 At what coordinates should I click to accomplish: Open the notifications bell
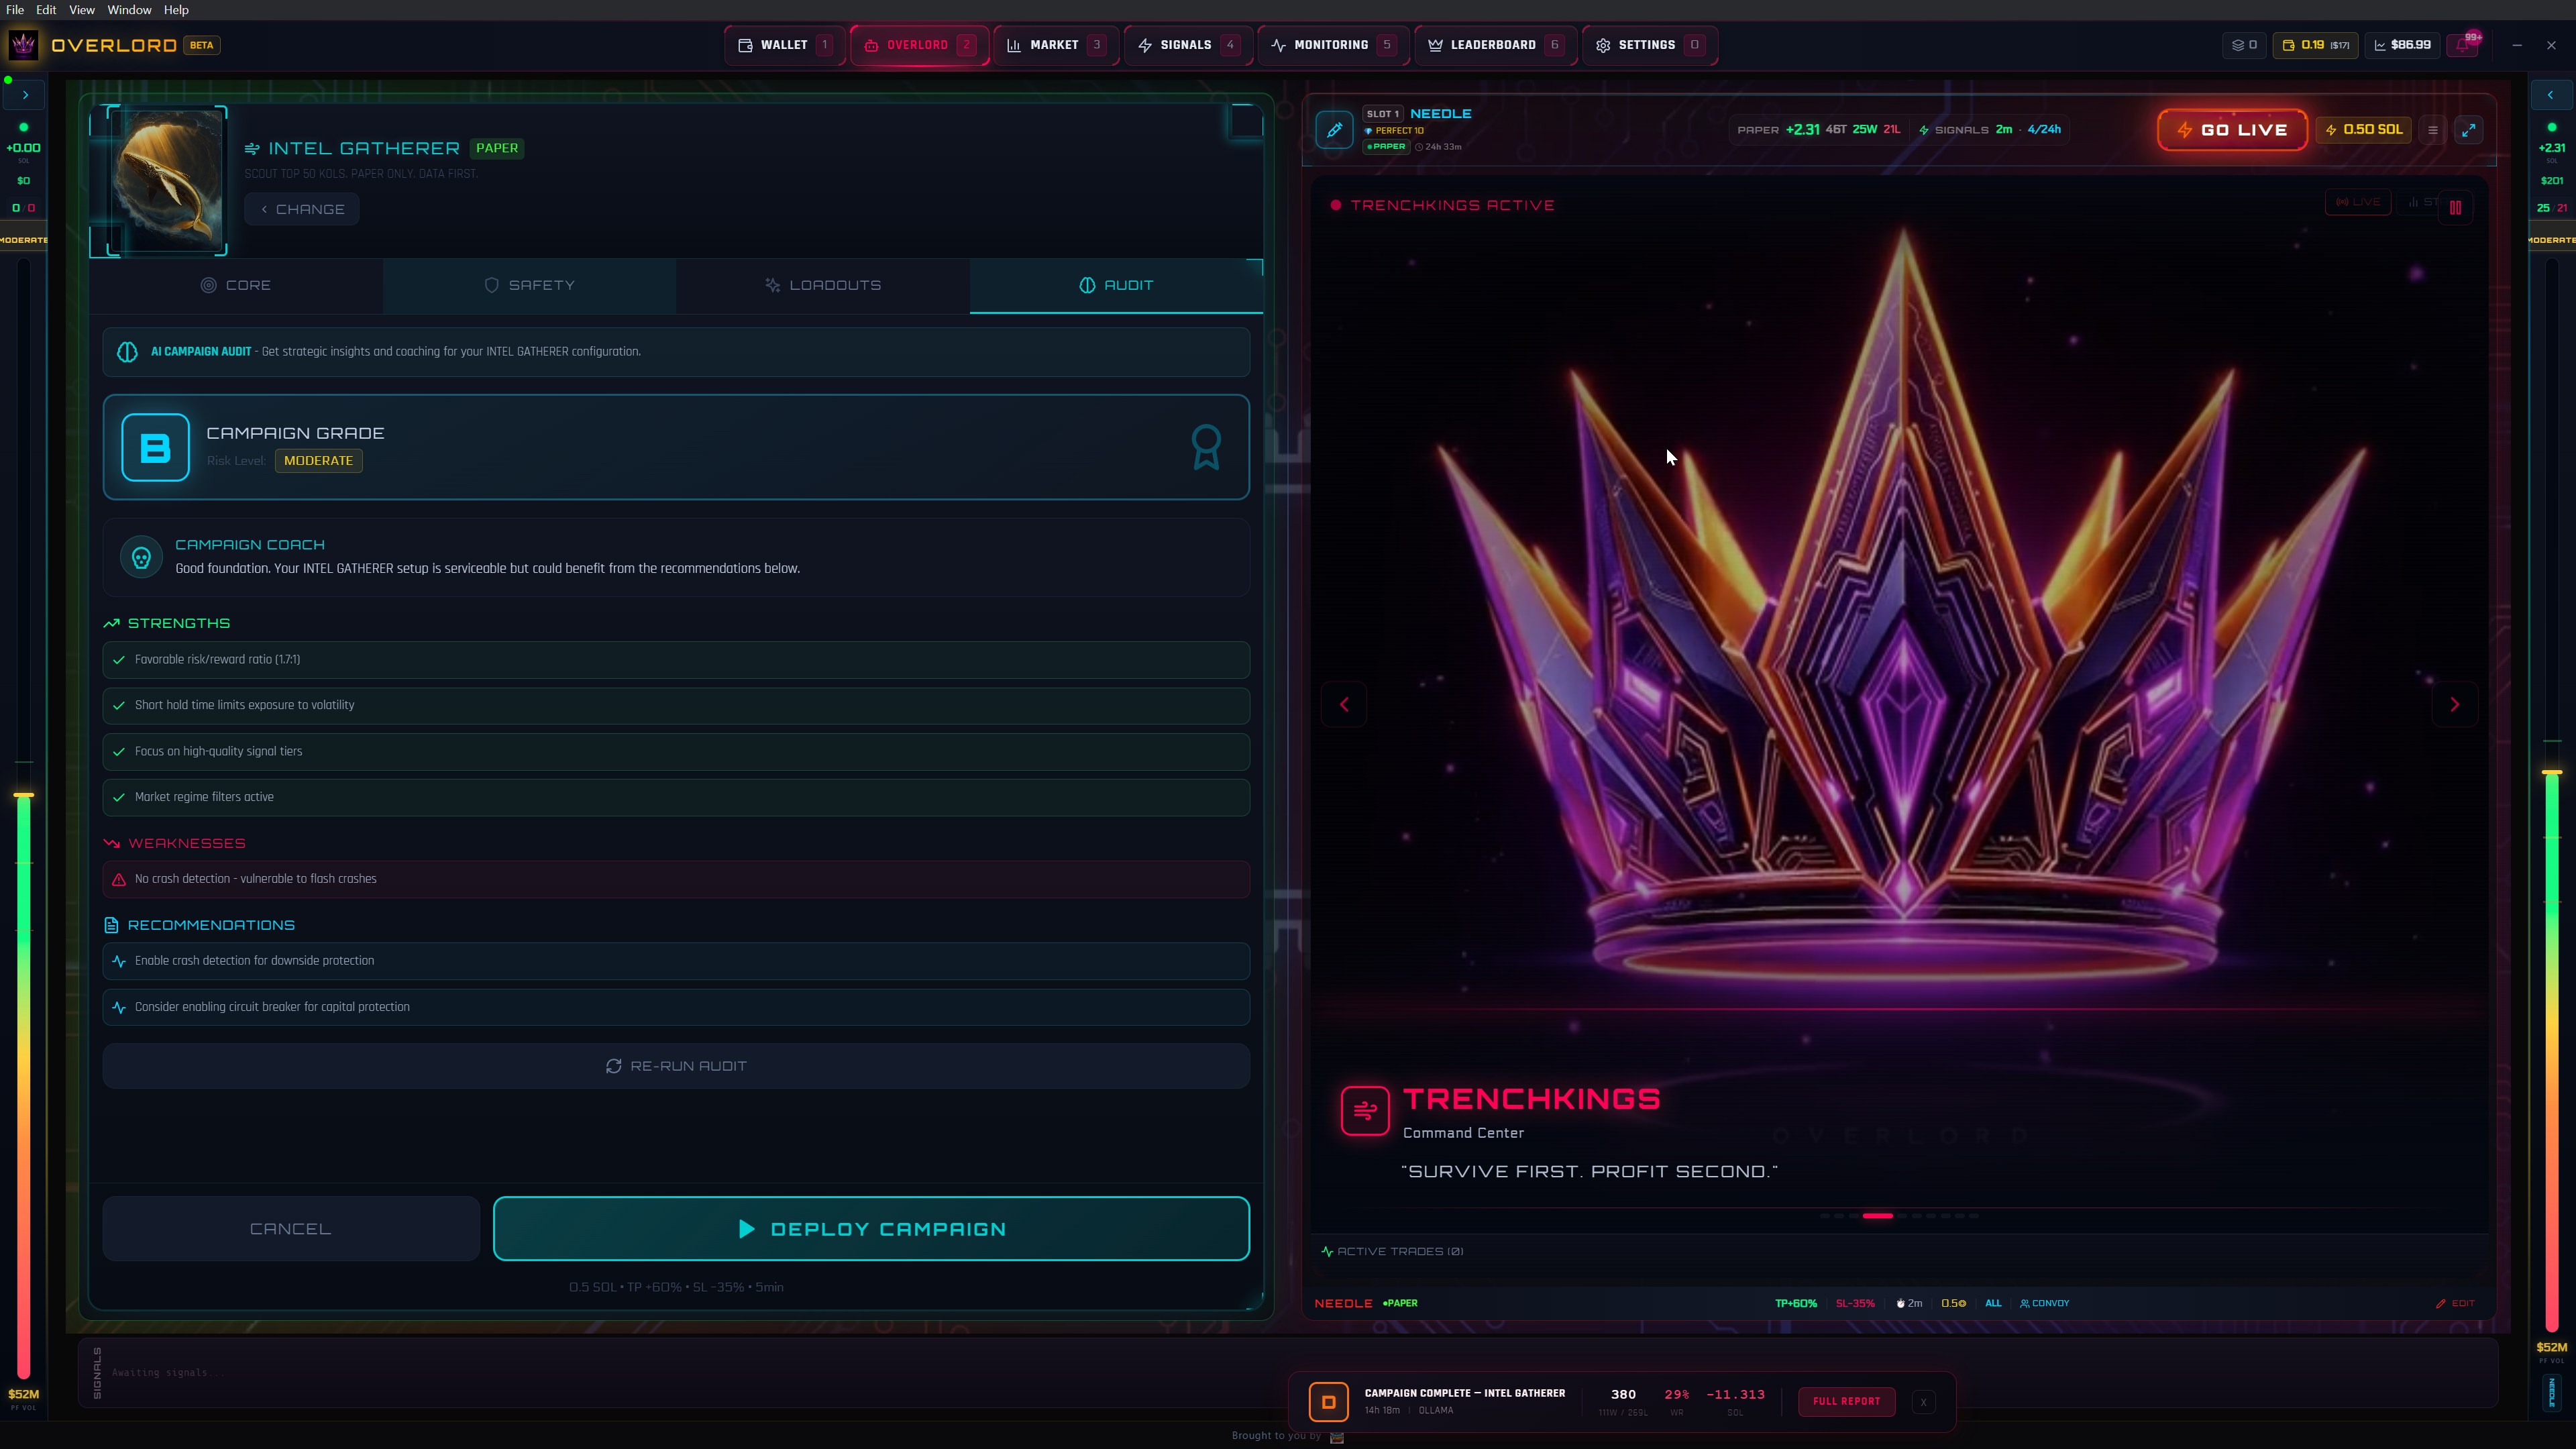coord(2463,45)
